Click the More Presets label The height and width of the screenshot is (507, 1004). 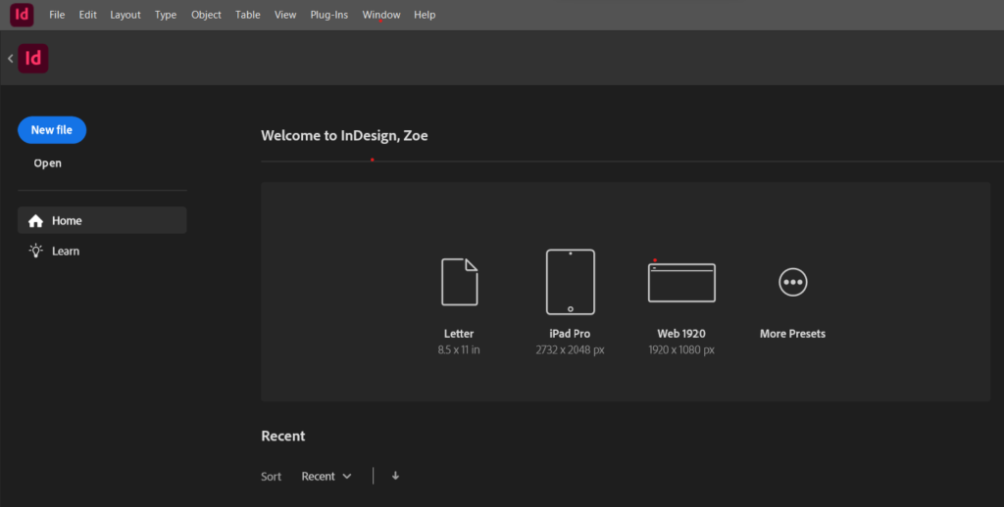[792, 334]
